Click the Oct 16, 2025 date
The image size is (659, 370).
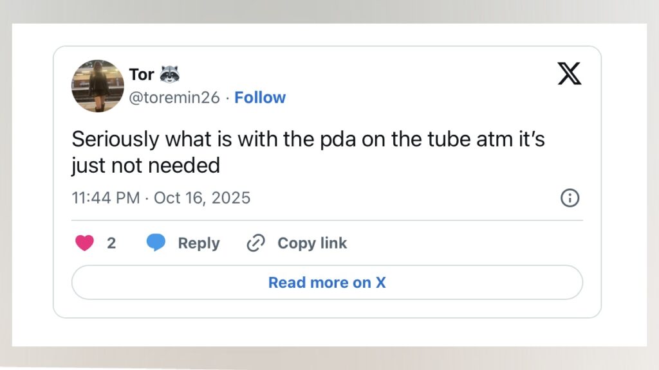202,198
